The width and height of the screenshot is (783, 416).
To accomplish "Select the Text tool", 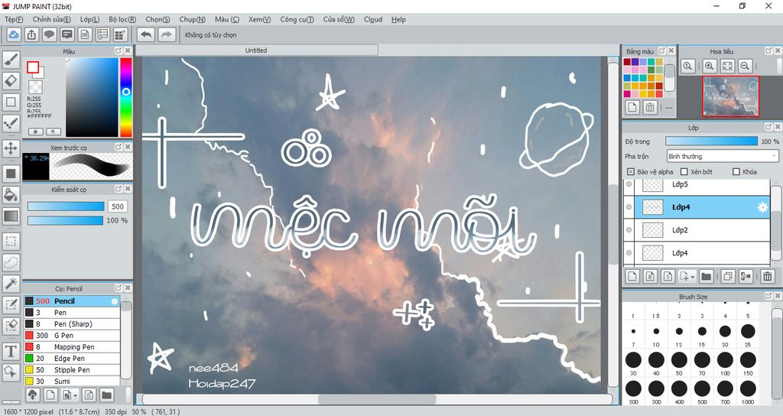I will tap(11, 351).
